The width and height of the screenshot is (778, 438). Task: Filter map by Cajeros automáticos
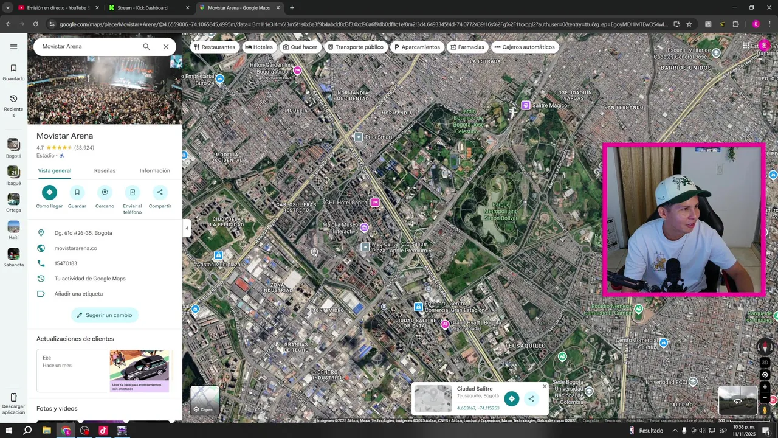coord(525,47)
